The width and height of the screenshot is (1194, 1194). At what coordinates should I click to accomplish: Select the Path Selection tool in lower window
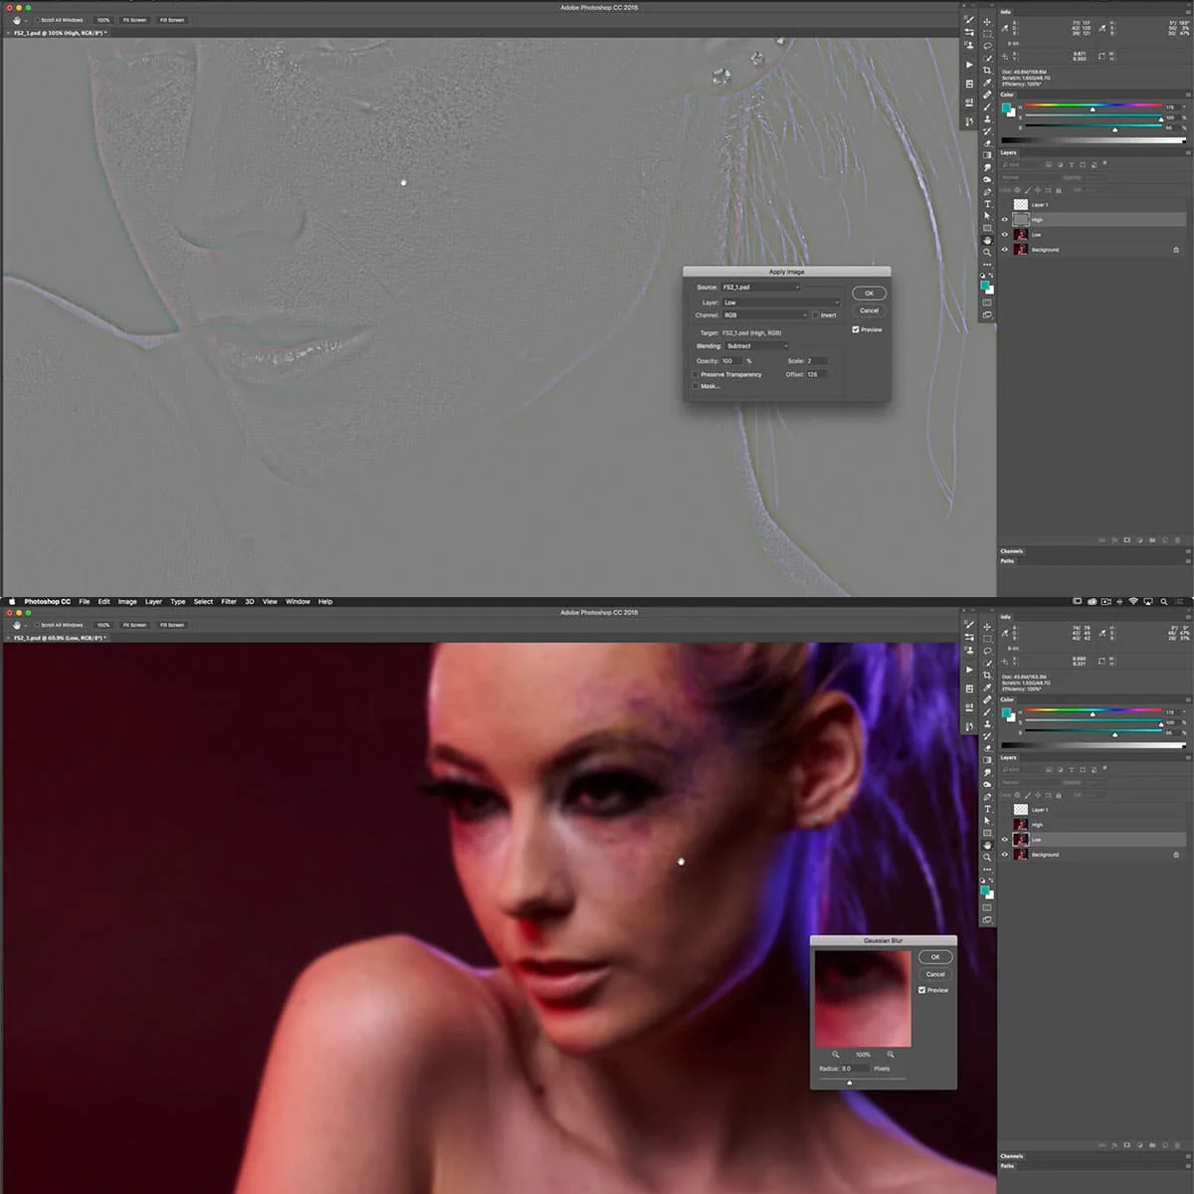point(987,820)
